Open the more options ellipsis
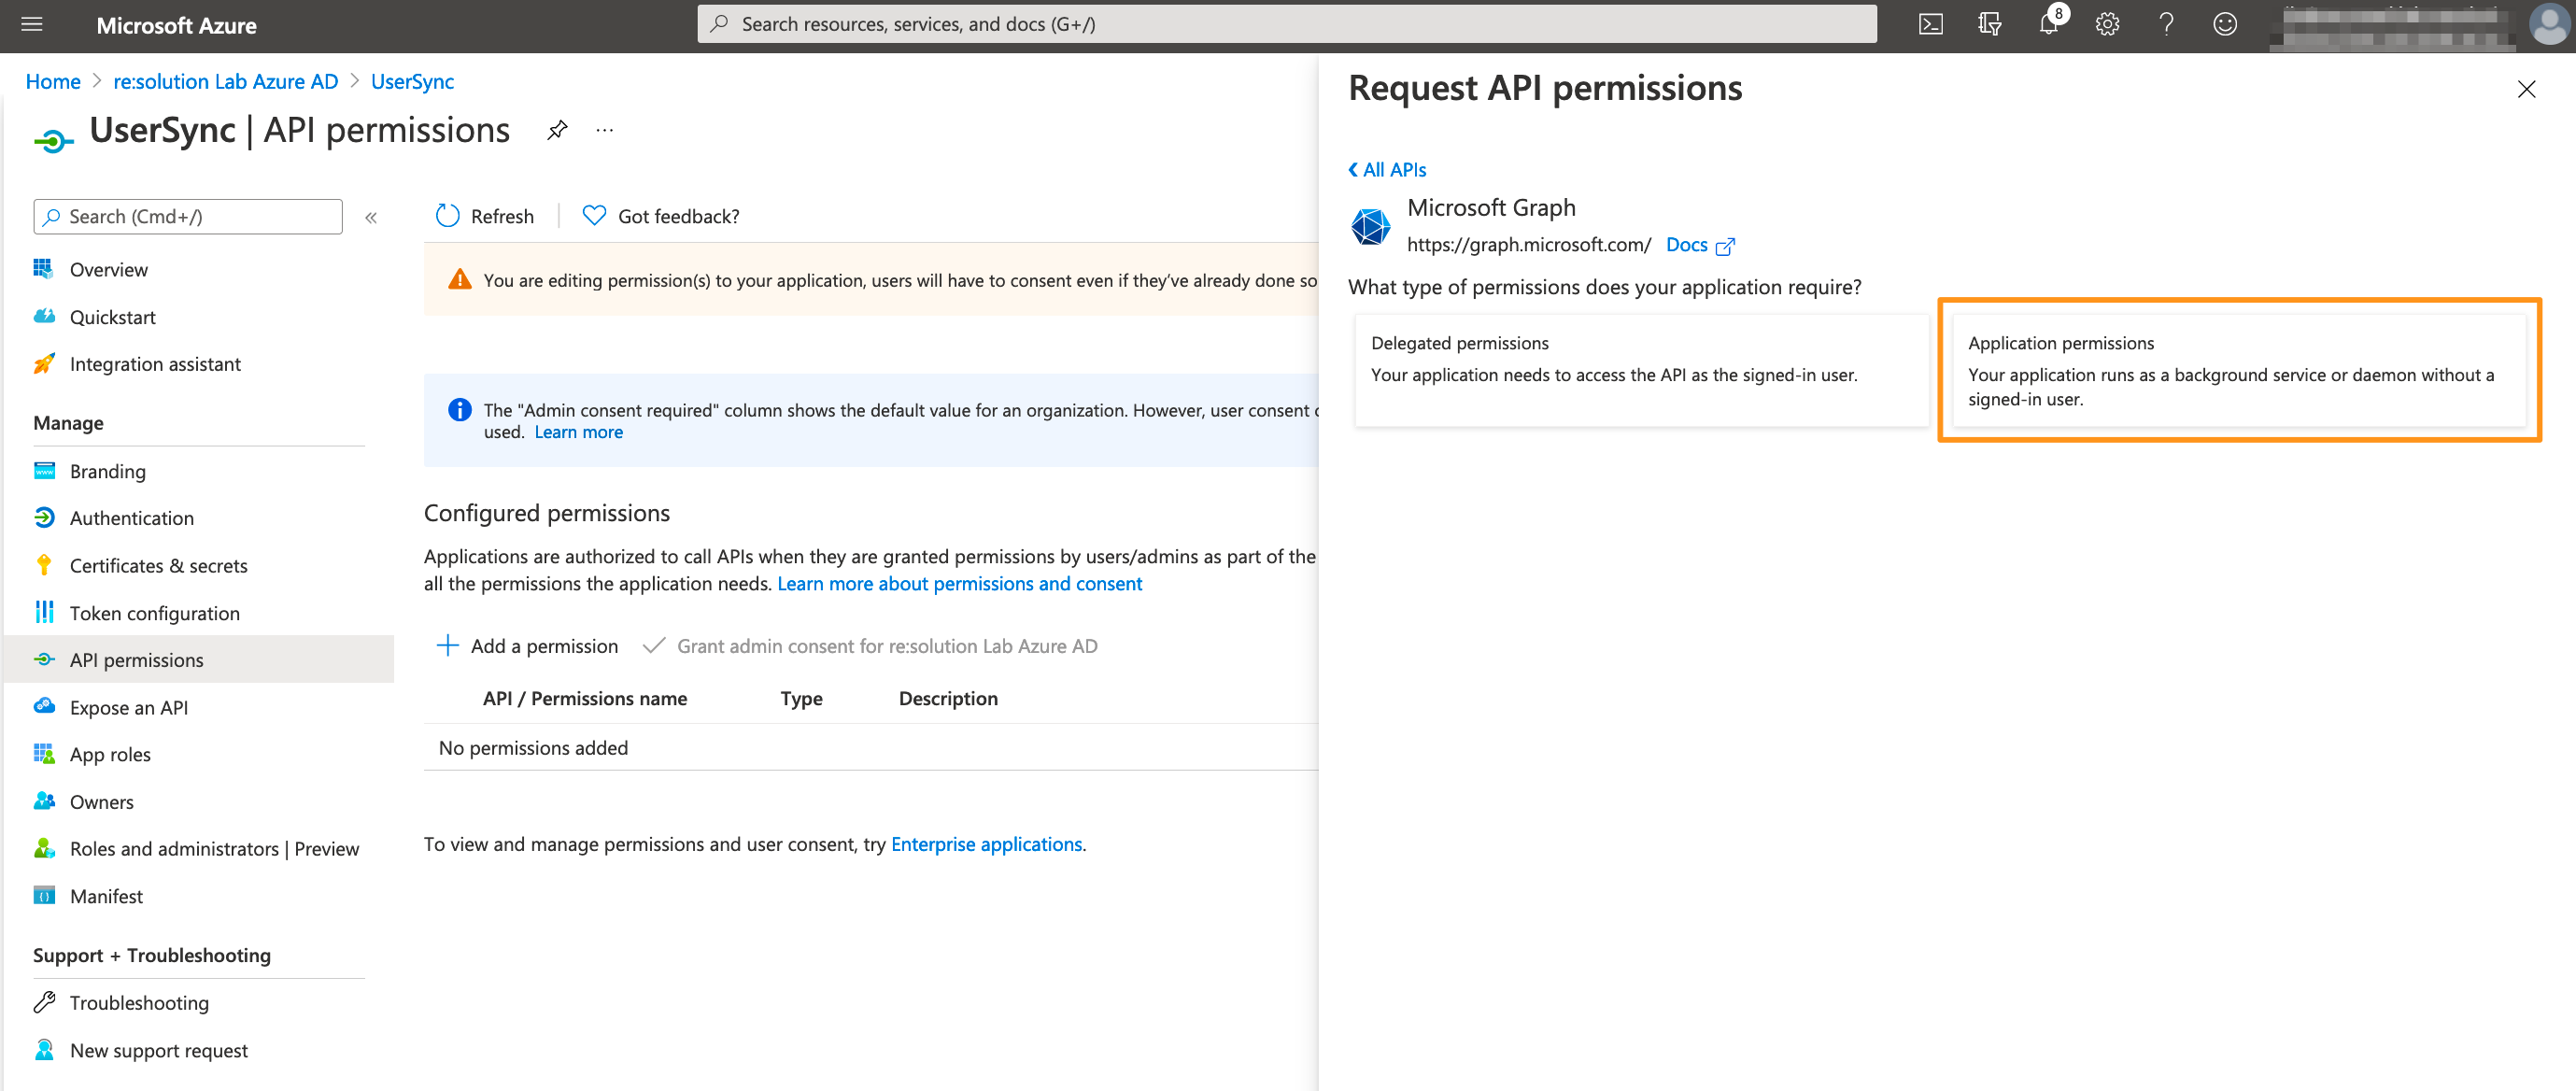The height and width of the screenshot is (1091, 2576). (605, 130)
